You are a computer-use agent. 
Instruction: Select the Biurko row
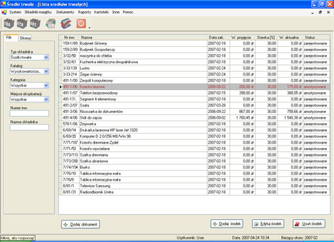tap(194, 168)
